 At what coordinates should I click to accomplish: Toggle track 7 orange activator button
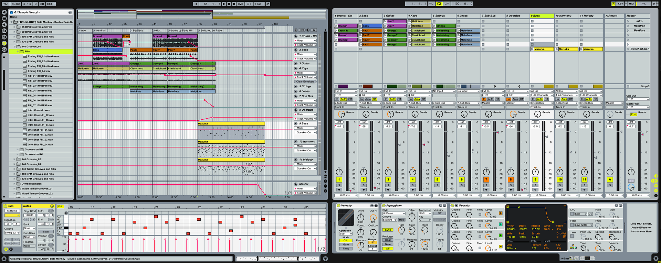(x=486, y=179)
